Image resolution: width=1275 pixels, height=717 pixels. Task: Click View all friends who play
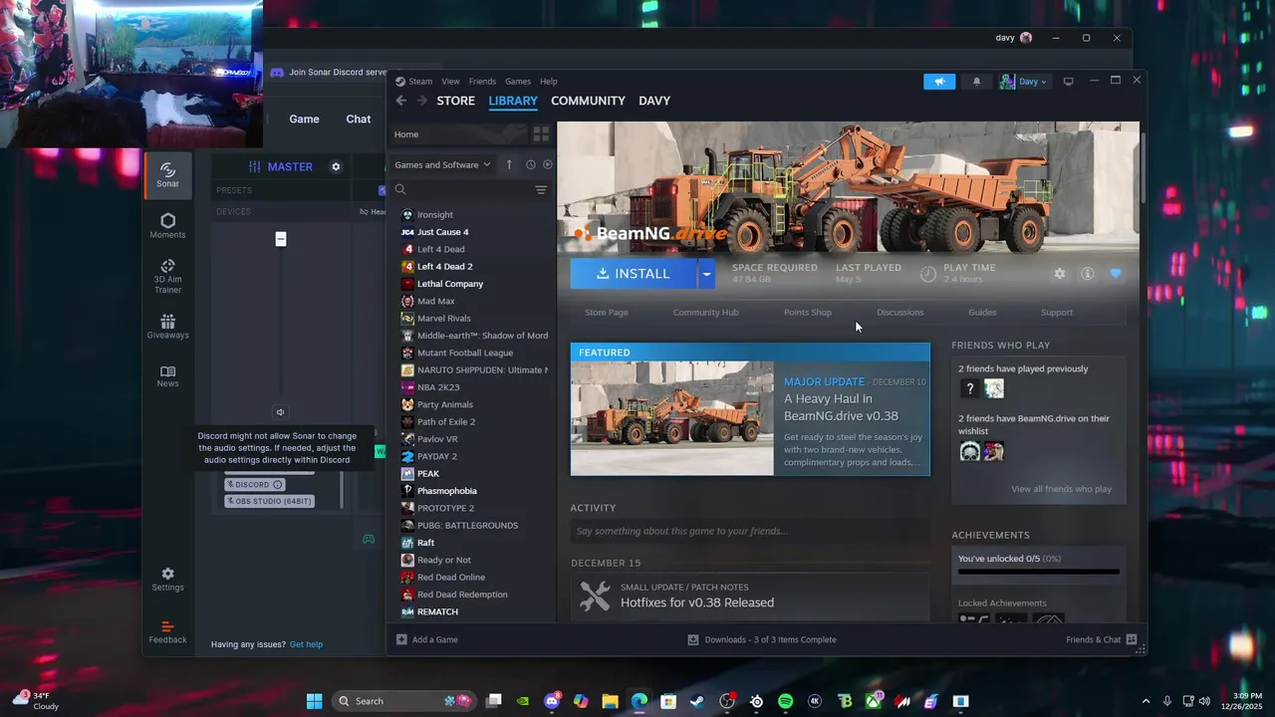[x=1061, y=489]
